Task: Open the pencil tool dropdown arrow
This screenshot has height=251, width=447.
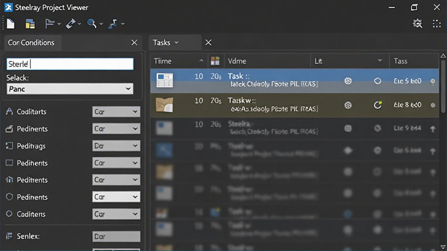Action: point(79,24)
